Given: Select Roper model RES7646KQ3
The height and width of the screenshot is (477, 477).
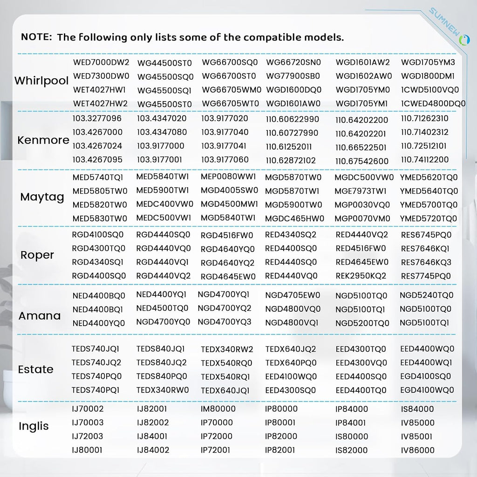Looking at the screenshot, I should pyautogui.click(x=426, y=262).
